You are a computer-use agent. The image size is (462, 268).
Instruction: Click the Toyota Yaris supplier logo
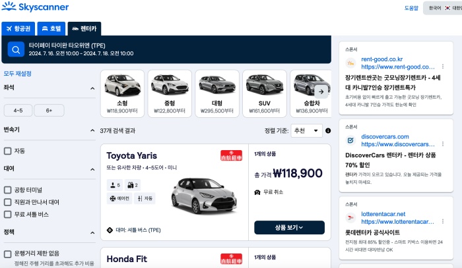coord(231,155)
